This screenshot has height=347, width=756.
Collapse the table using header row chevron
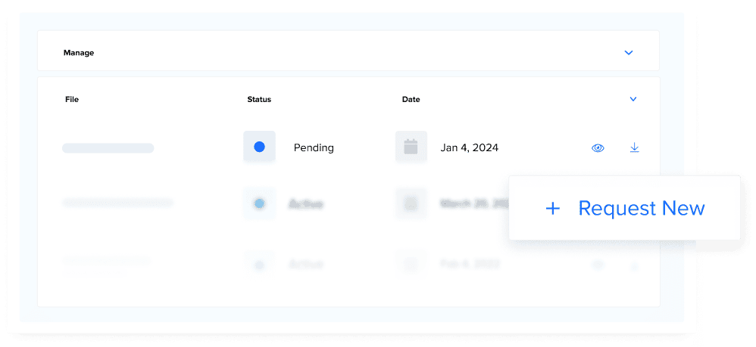633,99
